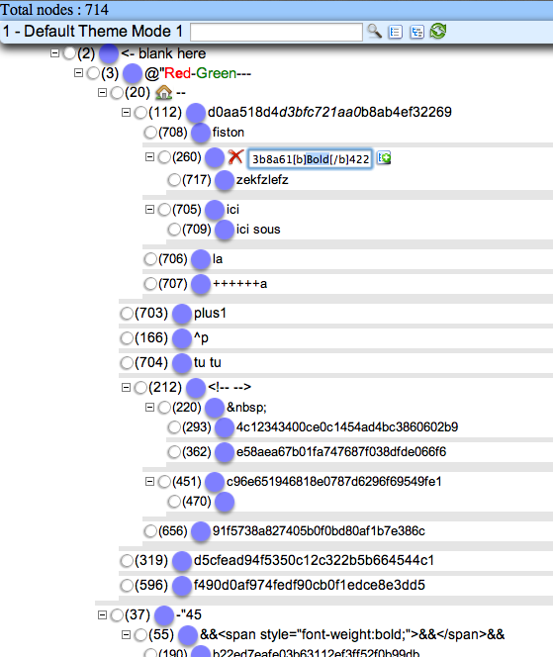Click the node edit field containing 3b8a61[b]Bold[/b]422
The width and height of the screenshot is (553, 657).
click(x=310, y=158)
